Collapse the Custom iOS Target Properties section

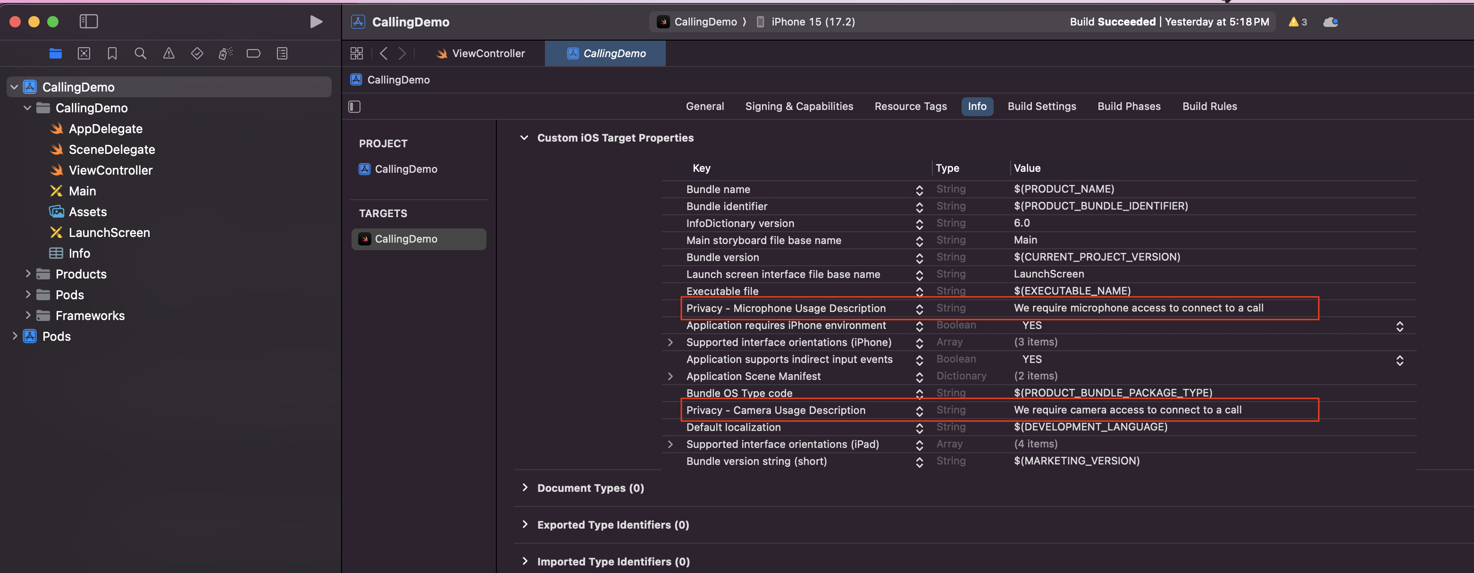coord(524,138)
